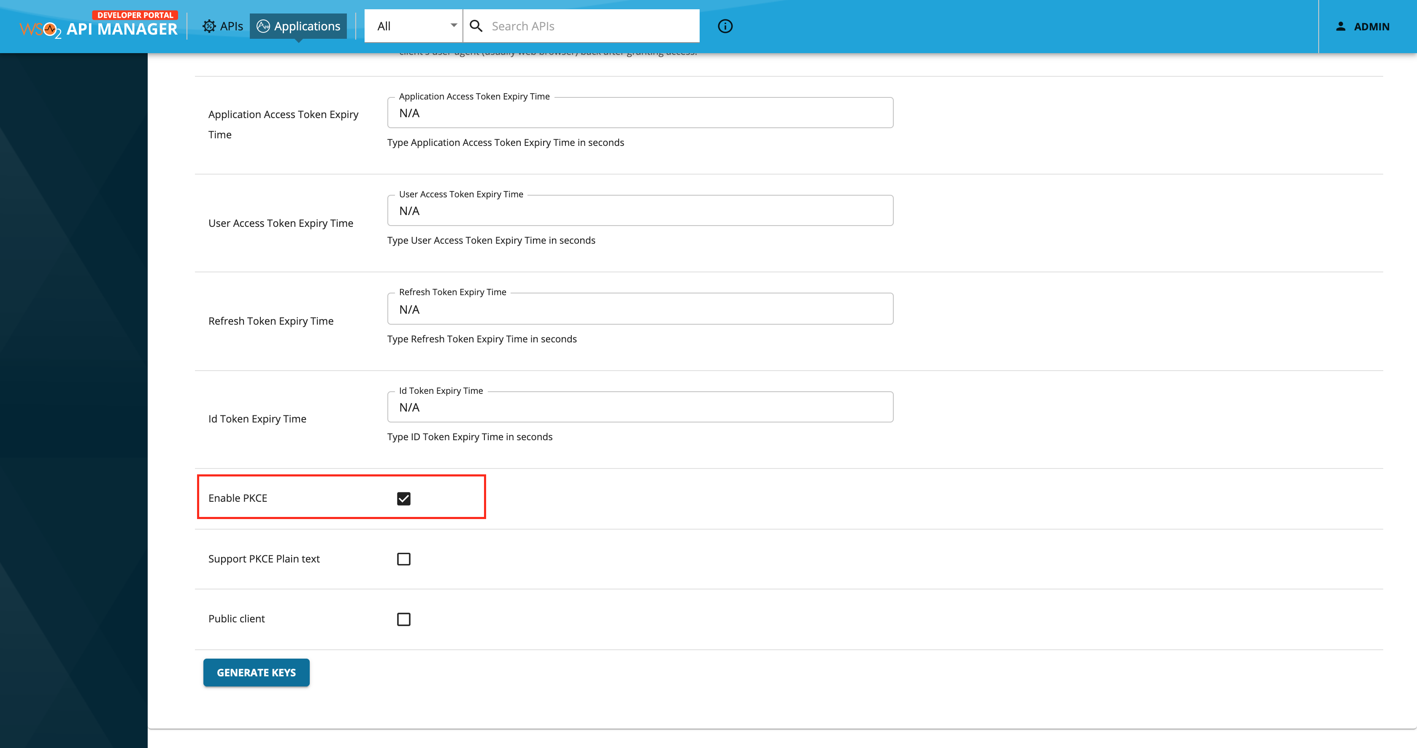The height and width of the screenshot is (748, 1417).
Task: Click the search magnifier icon
Action: pos(476,26)
